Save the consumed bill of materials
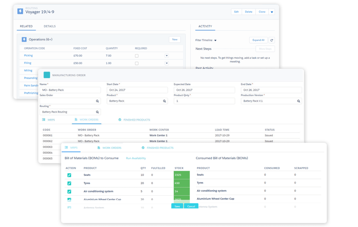Viewport: 358px width, 227px height. point(177,206)
